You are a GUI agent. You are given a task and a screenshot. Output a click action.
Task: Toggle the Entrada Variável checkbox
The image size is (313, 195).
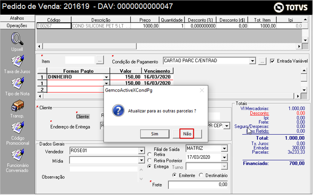pyautogui.click(x=272, y=61)
